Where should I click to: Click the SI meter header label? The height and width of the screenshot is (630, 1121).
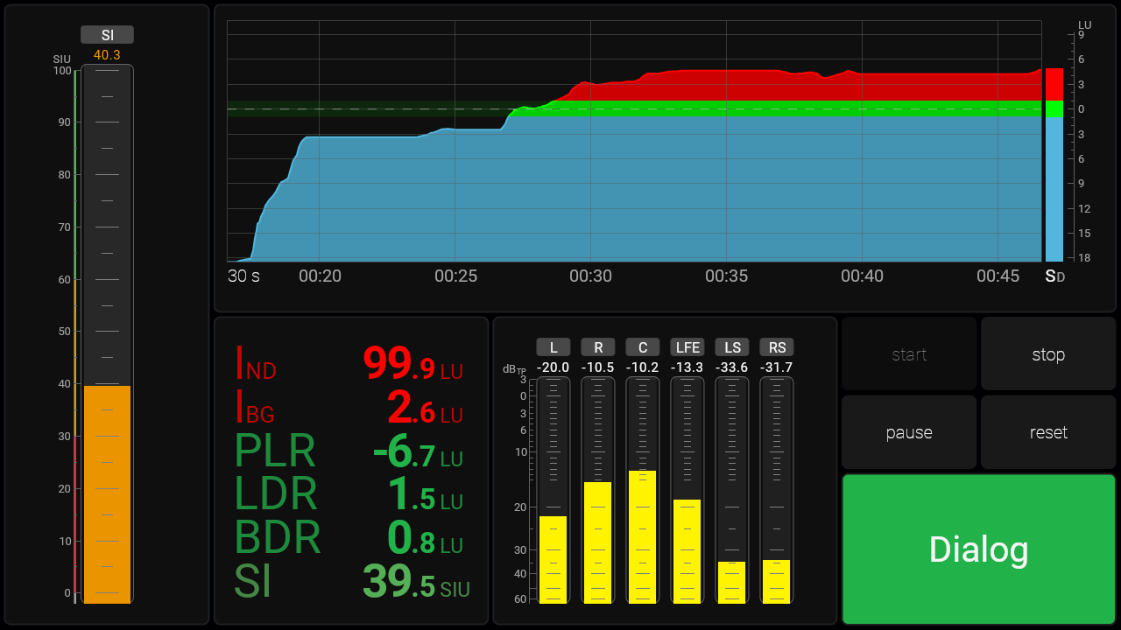(x=107, y=35)
